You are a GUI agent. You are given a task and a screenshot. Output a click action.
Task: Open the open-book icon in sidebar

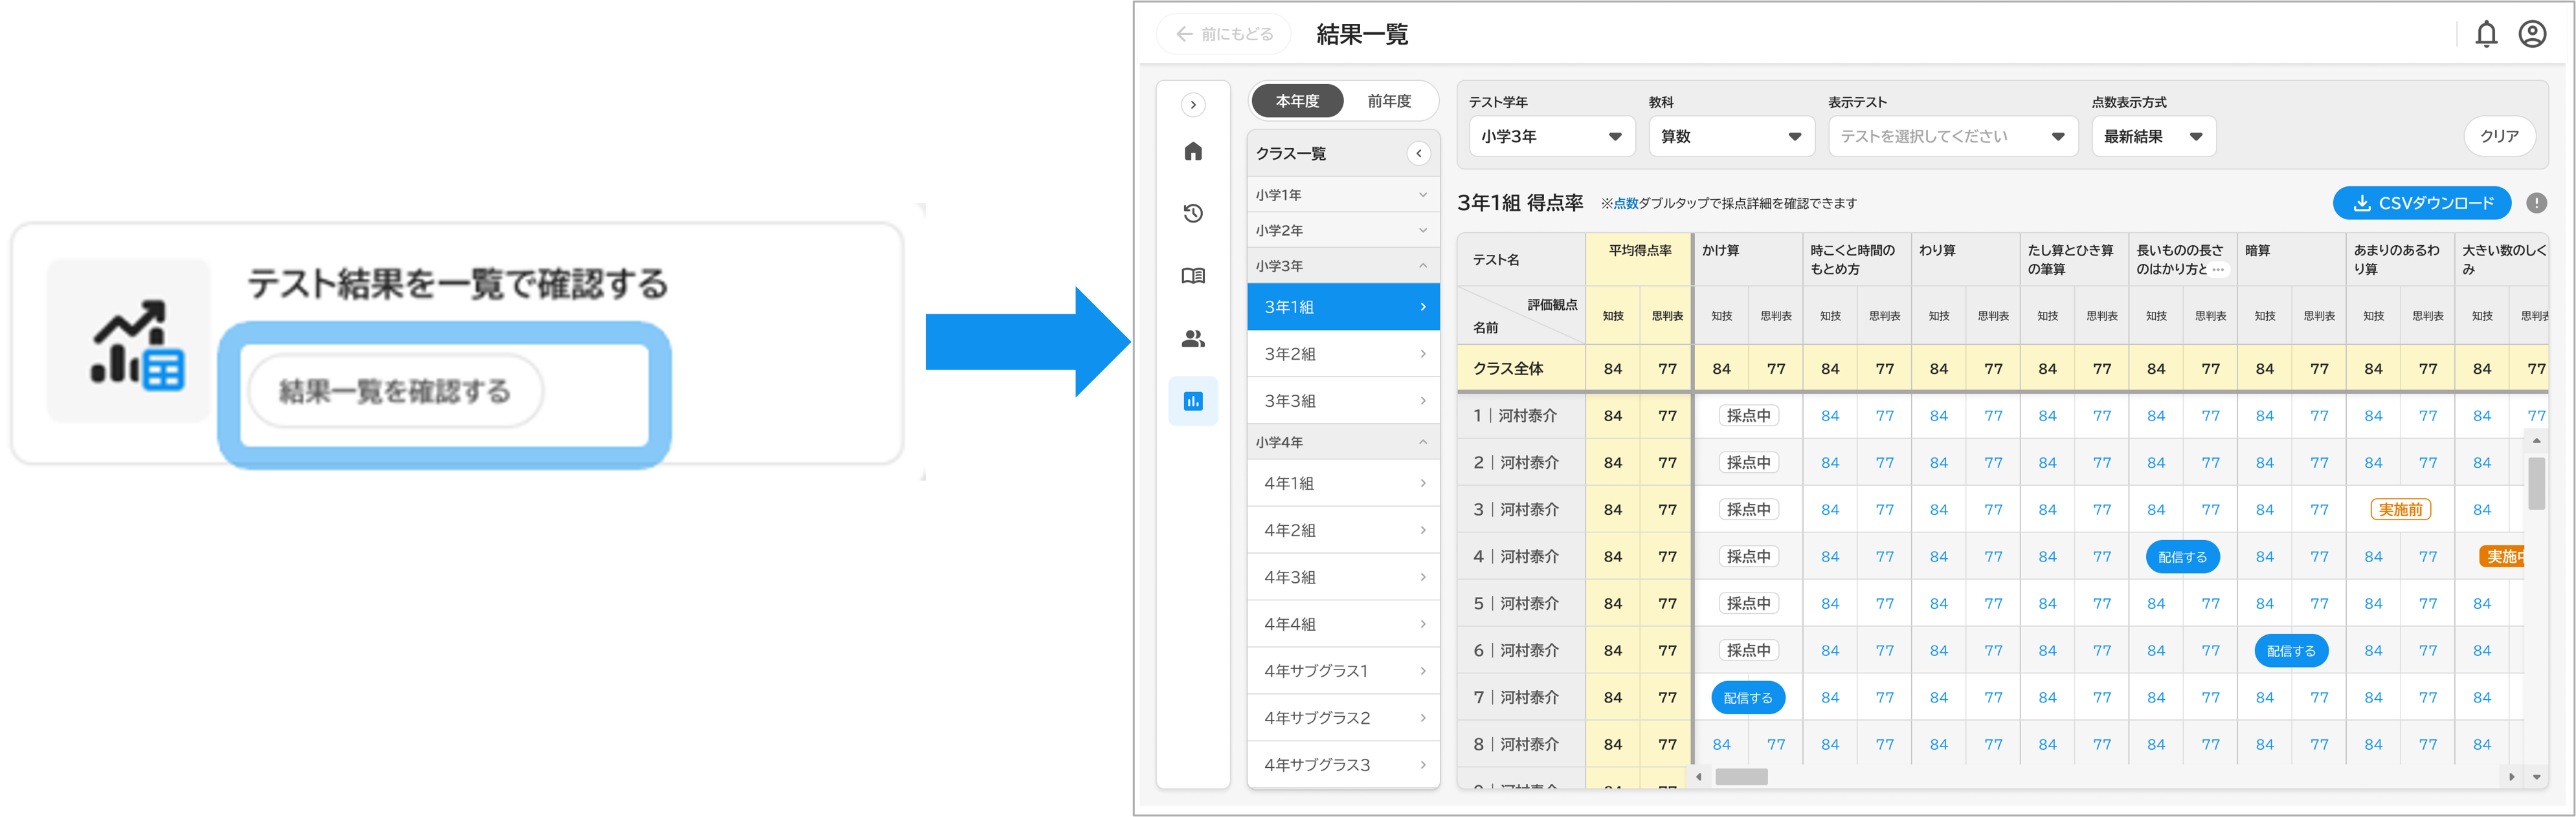pyautogui.click(x=1193, y=276)
